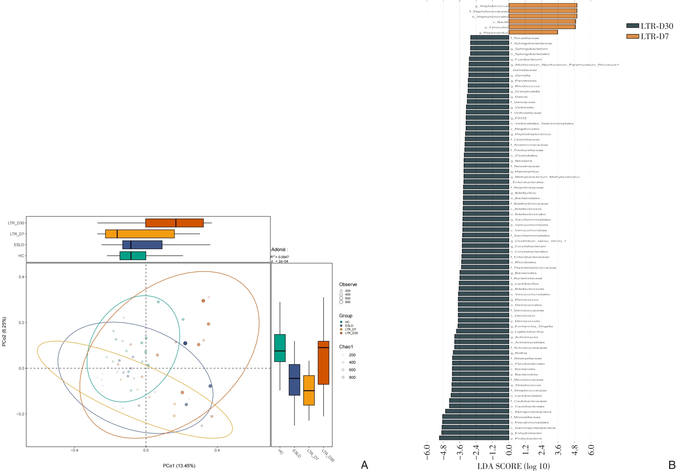Click the panel letter B

672,465
